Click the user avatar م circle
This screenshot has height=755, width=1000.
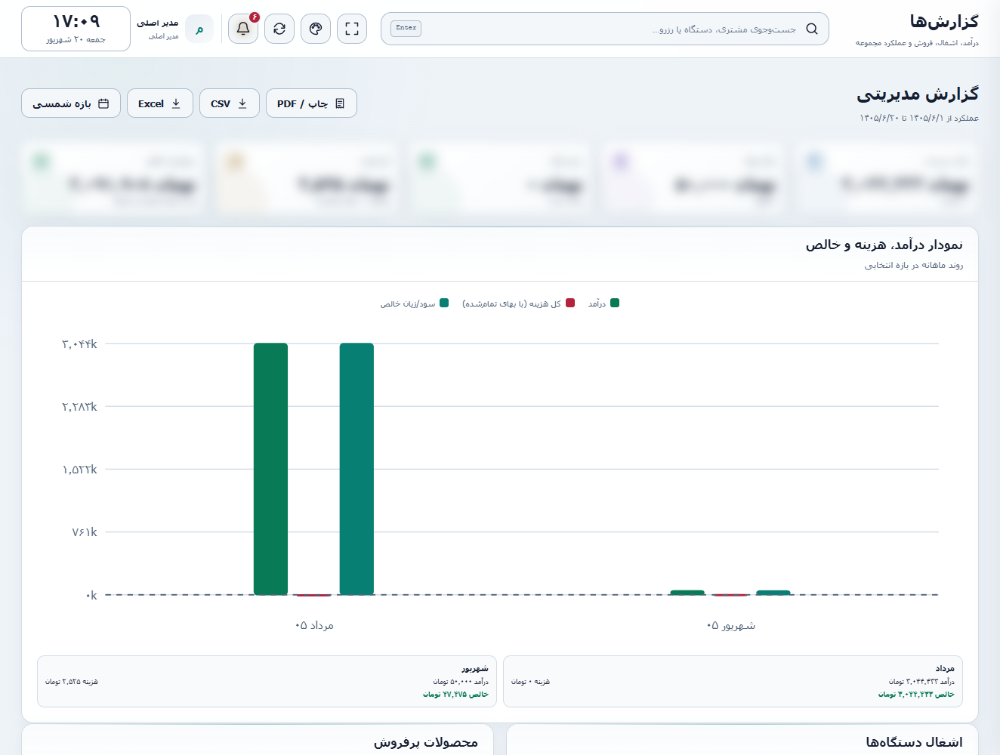[199, 29]
